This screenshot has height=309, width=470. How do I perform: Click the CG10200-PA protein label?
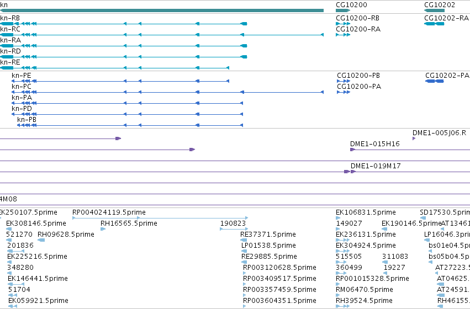[359, 87]
